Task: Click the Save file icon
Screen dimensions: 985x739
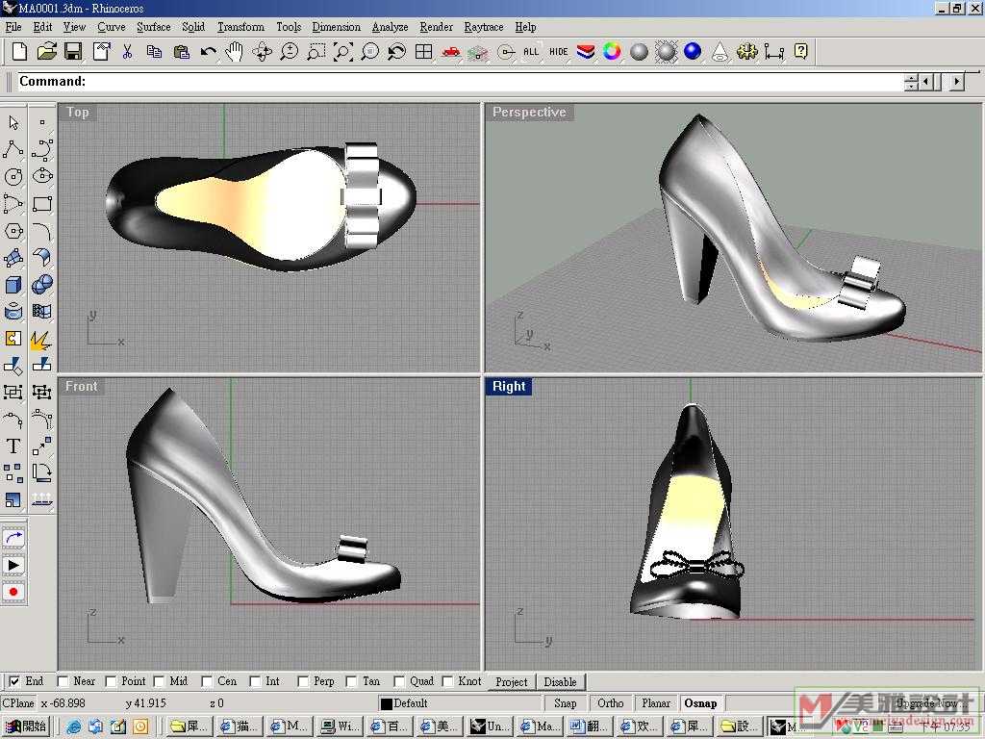Action: [73, 52]
